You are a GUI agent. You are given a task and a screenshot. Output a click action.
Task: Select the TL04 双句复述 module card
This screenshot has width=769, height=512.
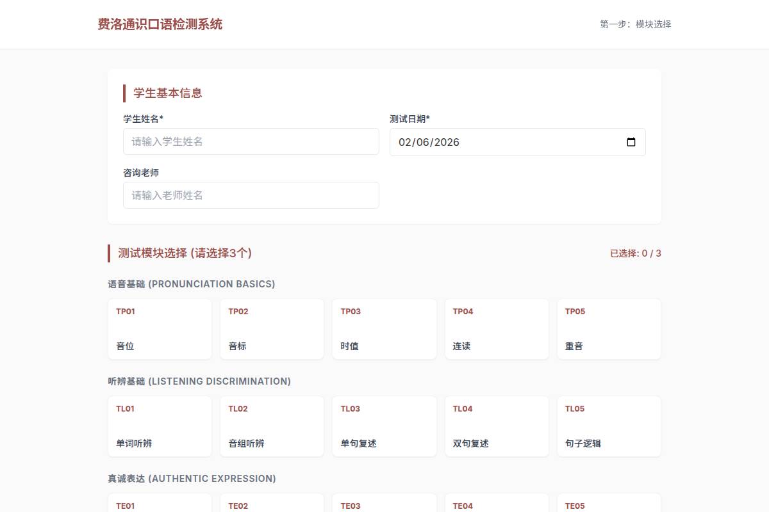pos(497,426)
